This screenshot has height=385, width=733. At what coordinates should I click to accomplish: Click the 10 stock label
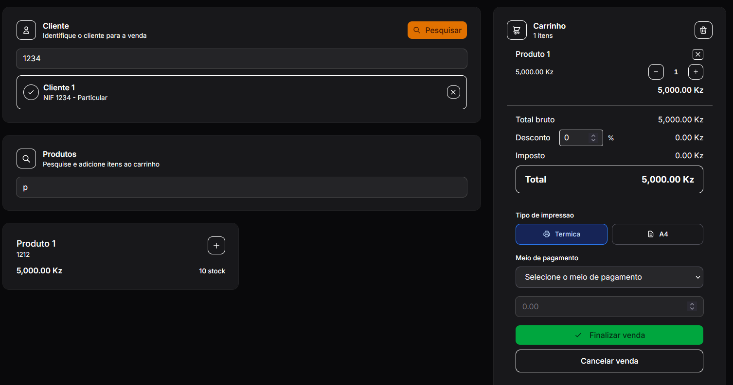tap(212, 271)
